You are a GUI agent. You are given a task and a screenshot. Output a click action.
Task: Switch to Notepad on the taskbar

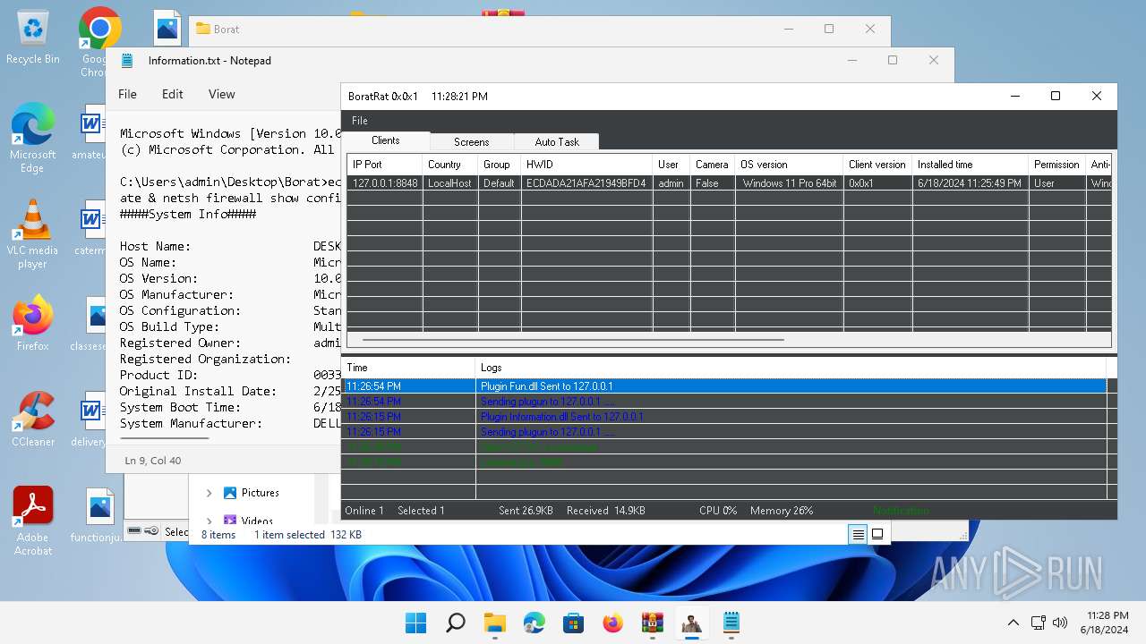pos(731,623)
